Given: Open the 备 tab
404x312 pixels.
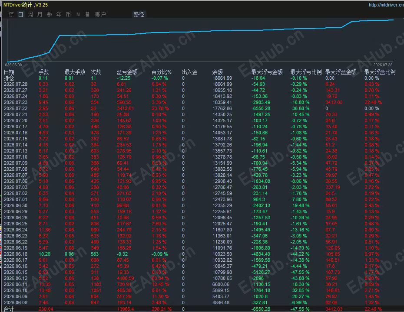Looking at the screenshot, I should tap(87, 14).
